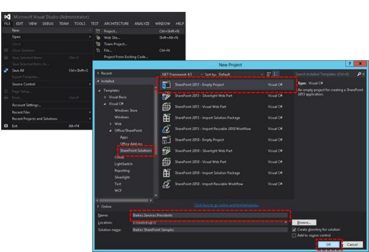Open the DEBUG menu
The image size is (369, 252).
48,24
